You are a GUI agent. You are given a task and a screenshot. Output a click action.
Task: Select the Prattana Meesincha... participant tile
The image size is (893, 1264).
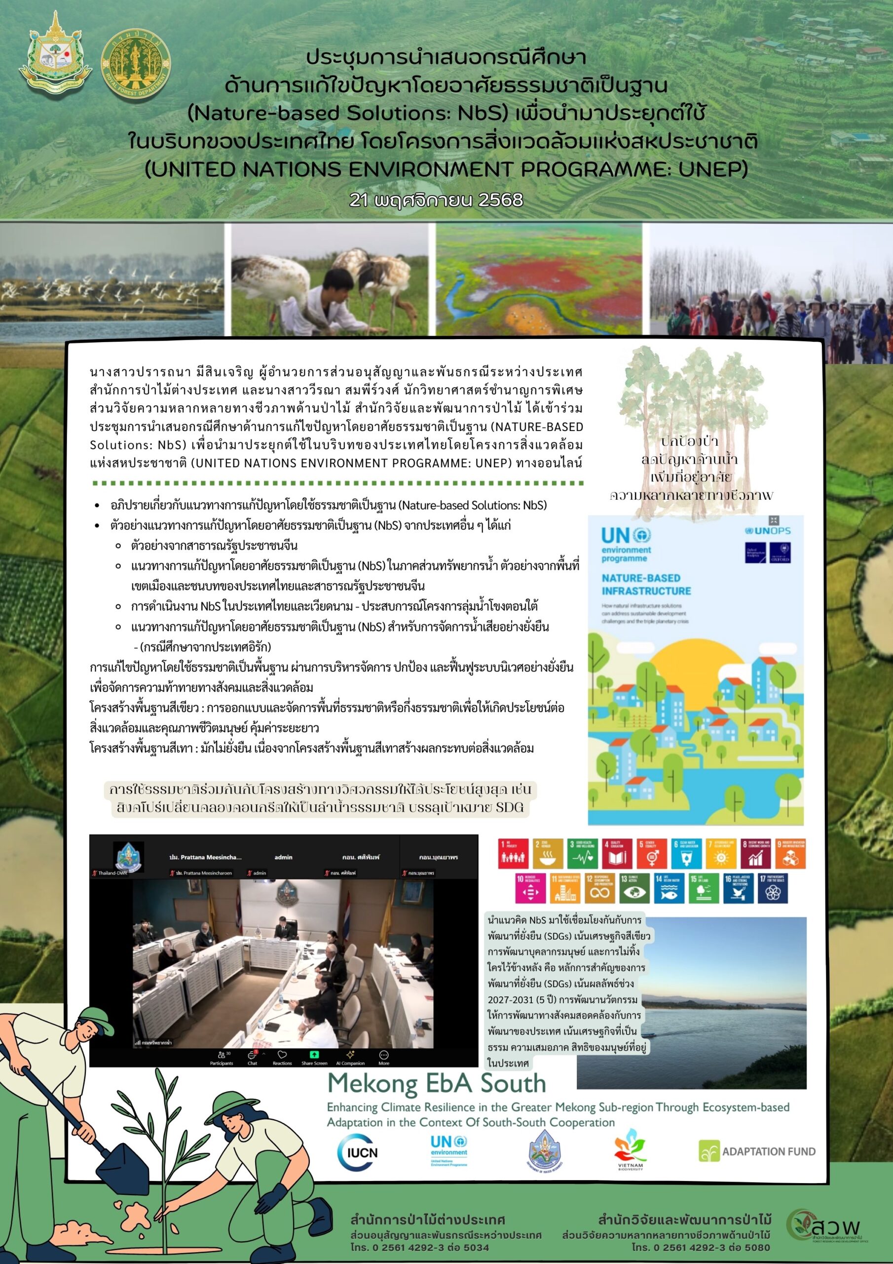[x=205, y=857]
